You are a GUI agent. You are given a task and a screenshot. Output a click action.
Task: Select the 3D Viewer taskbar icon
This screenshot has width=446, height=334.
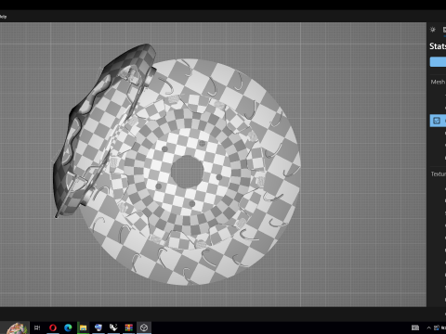pos(144,328)
